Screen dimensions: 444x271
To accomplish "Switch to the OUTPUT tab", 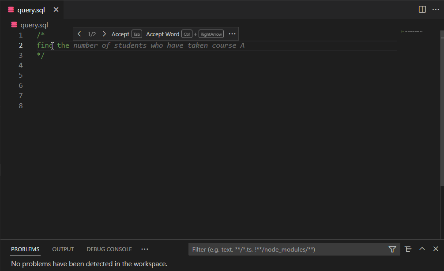I will pyautogui.click(x=63, y=249).
